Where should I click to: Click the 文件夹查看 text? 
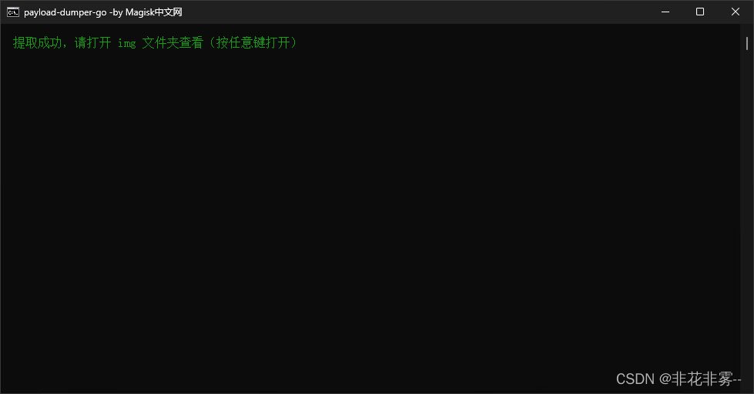(173, 43)
